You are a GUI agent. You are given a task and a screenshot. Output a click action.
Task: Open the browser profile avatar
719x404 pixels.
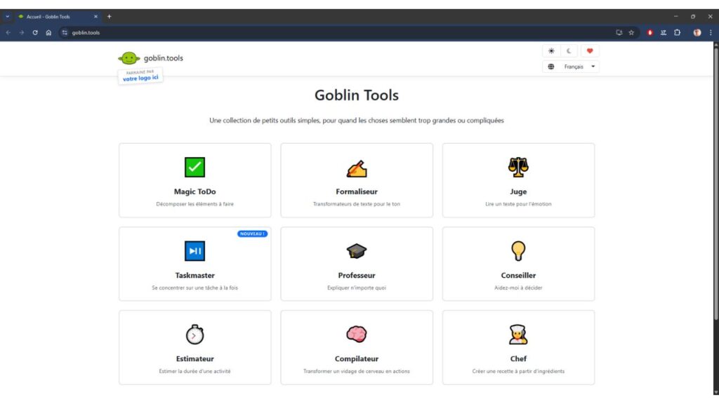pyautogui.click(x=697, y=32)
